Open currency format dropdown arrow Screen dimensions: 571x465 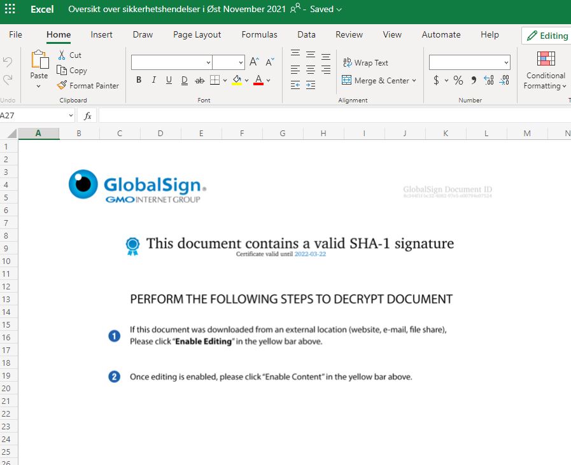[x=446, y=80]
